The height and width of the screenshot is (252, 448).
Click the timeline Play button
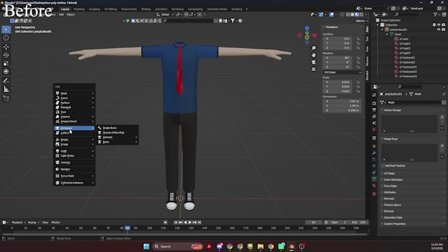[190, 222]
